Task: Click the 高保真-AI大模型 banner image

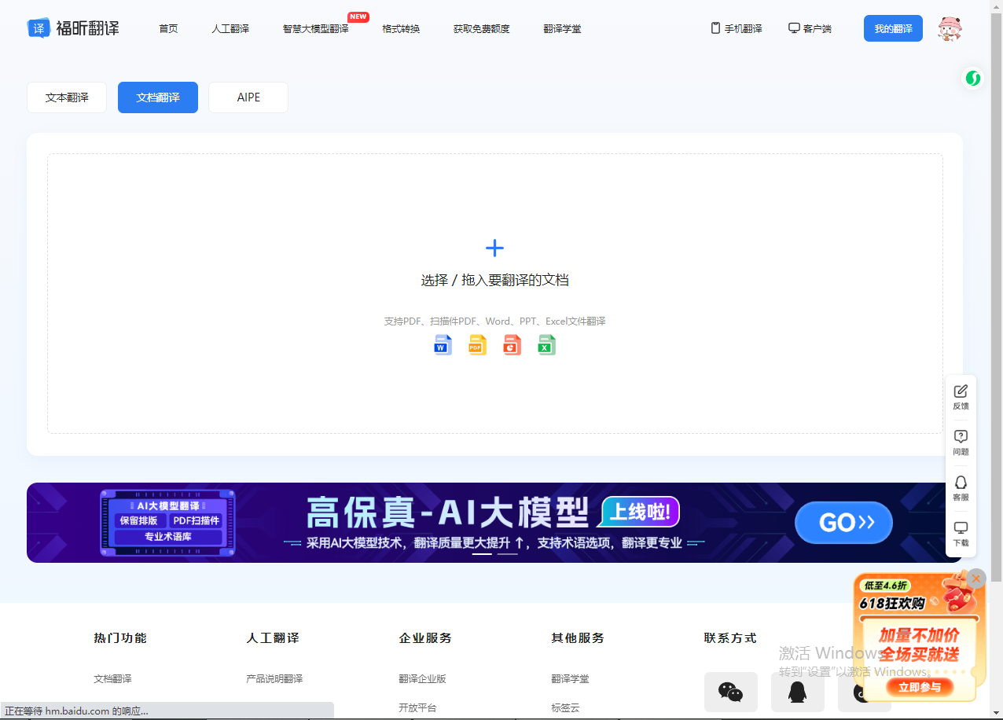Action: pos(494,523)
